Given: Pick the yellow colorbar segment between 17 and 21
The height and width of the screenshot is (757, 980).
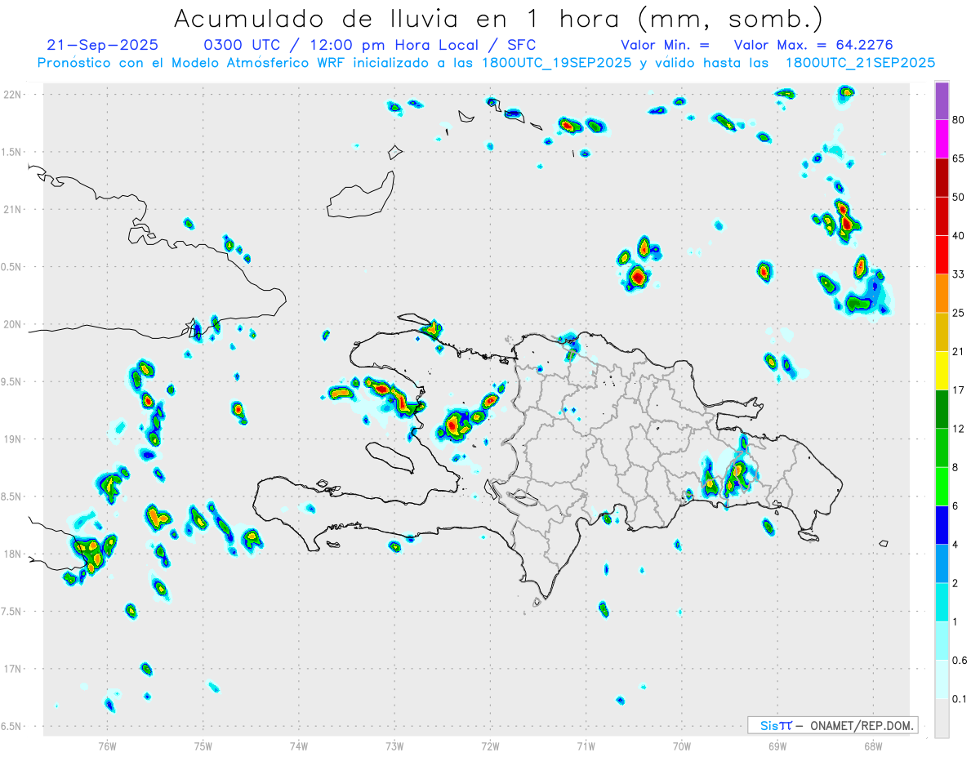Looking at the screenshot, I should (942, 370).
